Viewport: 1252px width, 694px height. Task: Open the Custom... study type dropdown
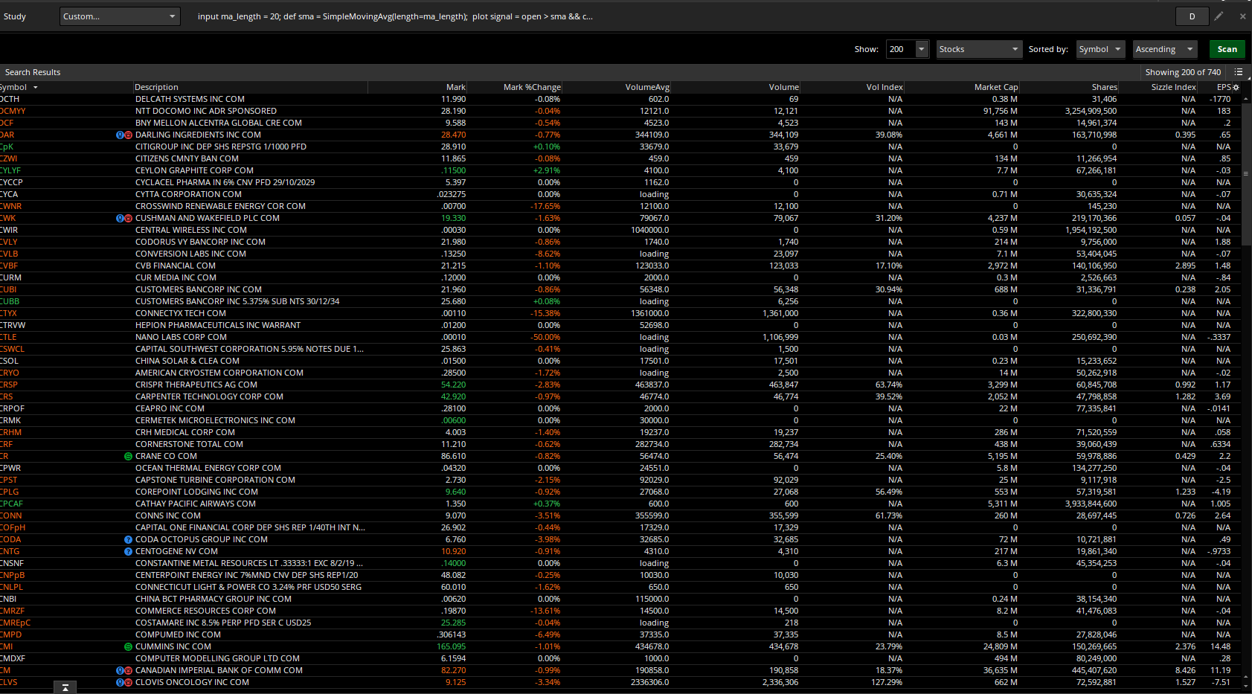[x=120, y=16]
